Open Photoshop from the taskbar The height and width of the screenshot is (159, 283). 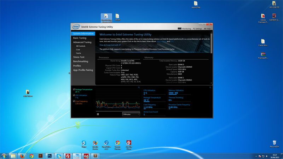50,156
